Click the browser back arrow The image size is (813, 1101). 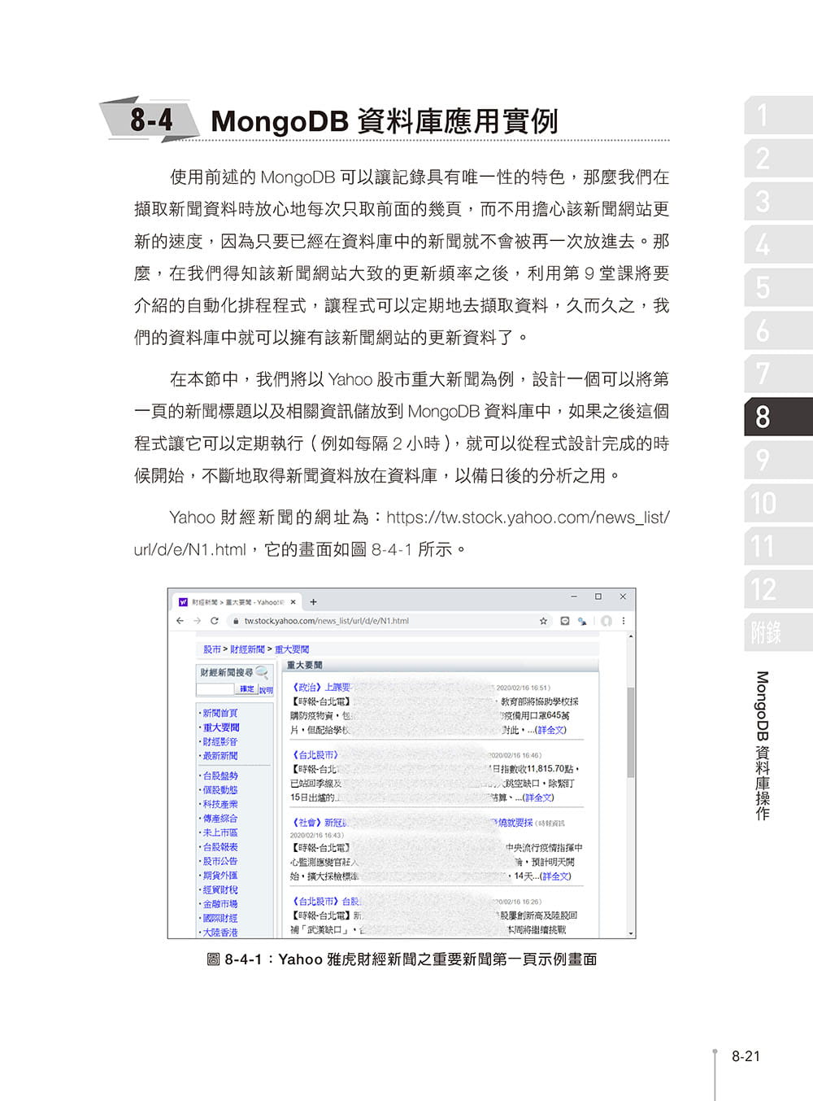(x=180, y=620)
